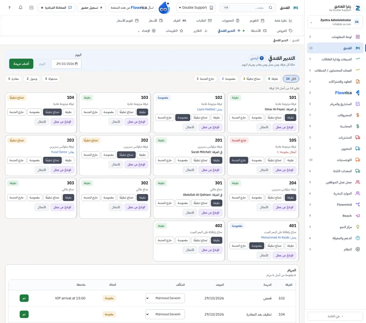Open the Double Support company dropdown
Viewport: 366px width, 323px height.
(196, 8)
